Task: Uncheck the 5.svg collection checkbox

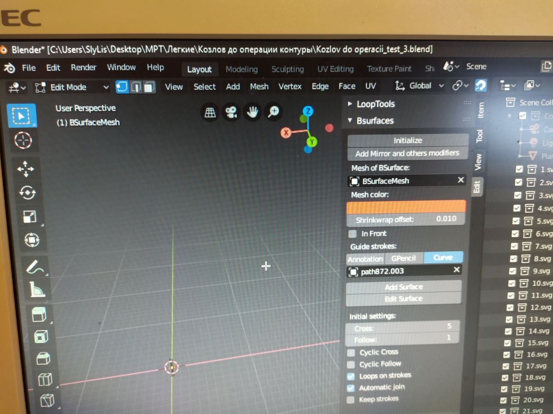Action: click(516, 221)
